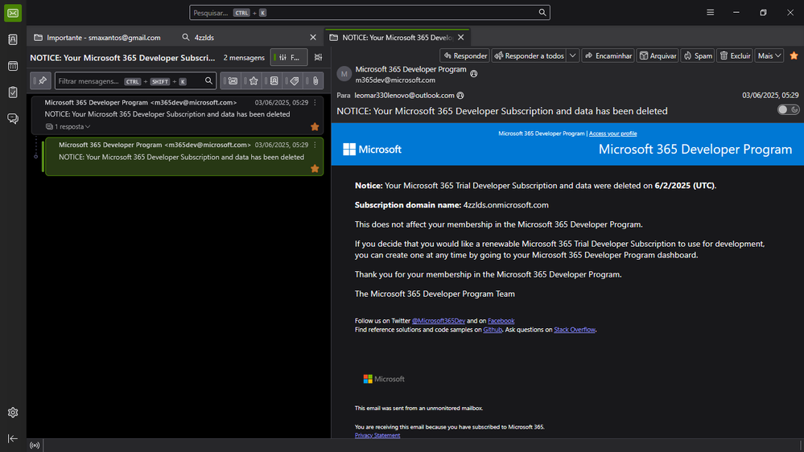Viewport: 804px width, 452px height.
Task: Open the hamburger application menu
Action: coord(710,12)
